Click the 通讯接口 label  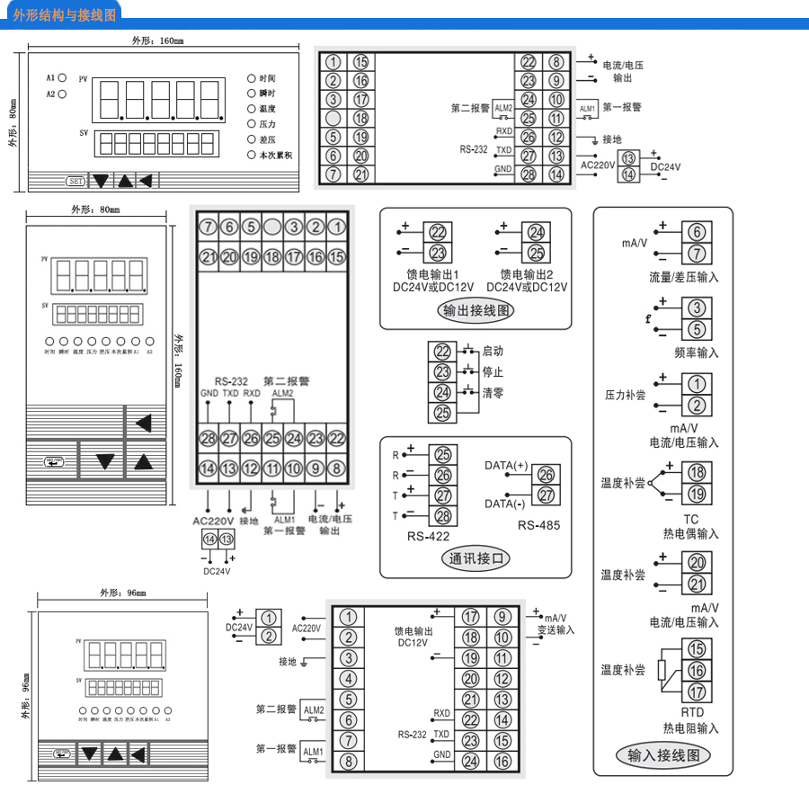(476, 558)
